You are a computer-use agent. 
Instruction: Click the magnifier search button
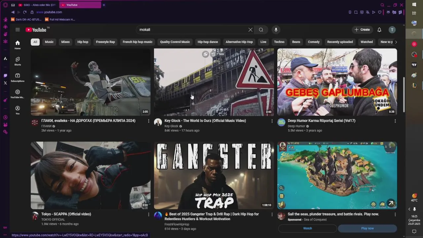[x=261, y=30]
